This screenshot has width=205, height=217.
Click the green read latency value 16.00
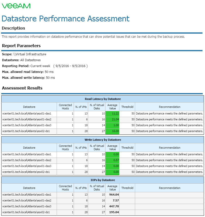click(112, 131)
